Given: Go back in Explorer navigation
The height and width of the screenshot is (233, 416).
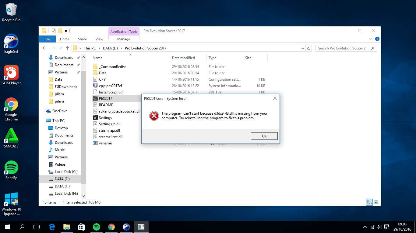Looking at the screenshot, I should tap(44, 48).
